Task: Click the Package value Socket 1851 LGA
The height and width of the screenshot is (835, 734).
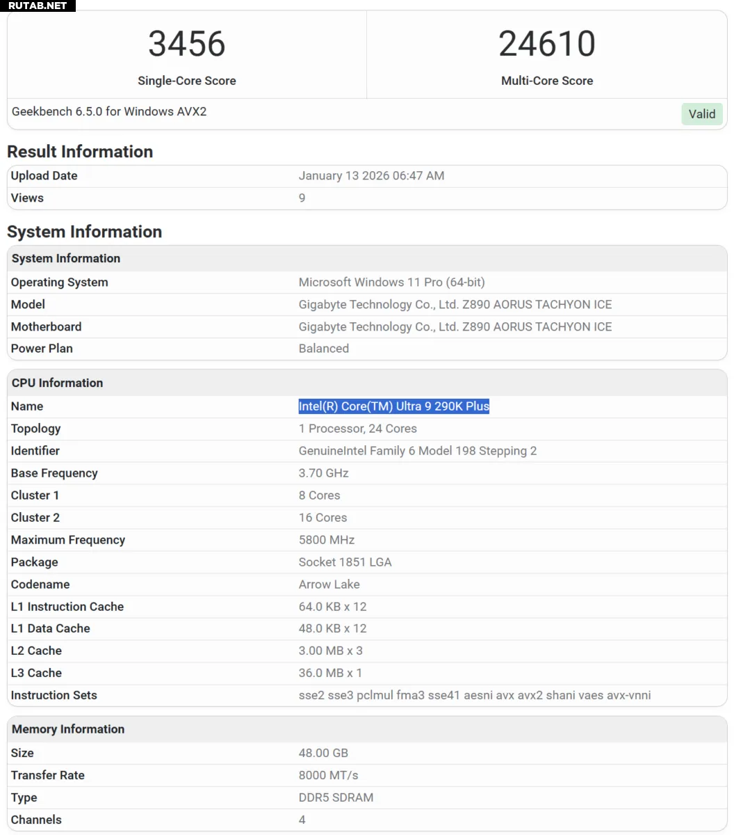Action: 345,562
